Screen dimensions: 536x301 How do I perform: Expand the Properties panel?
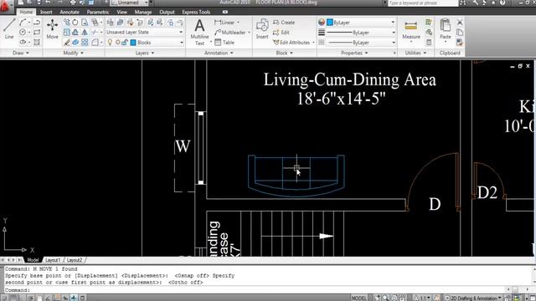point(354,53)
